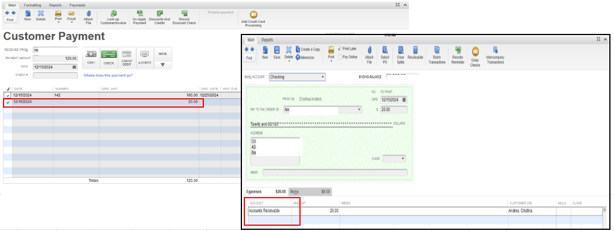614x231 pixels.
Task: Switch to Reports tab in Customer Payment
Action: tap(55, 5)
